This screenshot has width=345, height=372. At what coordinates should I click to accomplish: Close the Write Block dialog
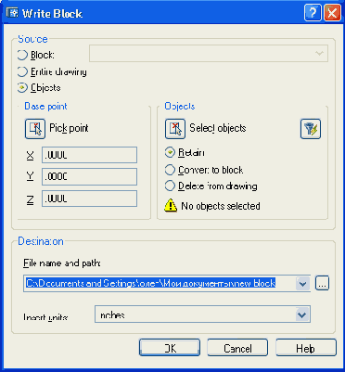pos(332,14)
